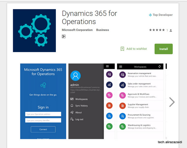Click the Dynamics 365 gears app icon
The image size is (187, 148).
tap(34, 30)
